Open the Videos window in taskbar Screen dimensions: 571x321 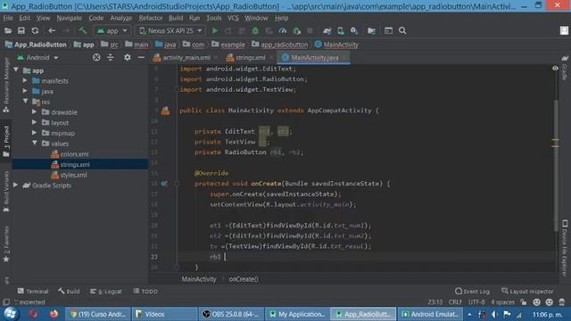pos(164,314)
